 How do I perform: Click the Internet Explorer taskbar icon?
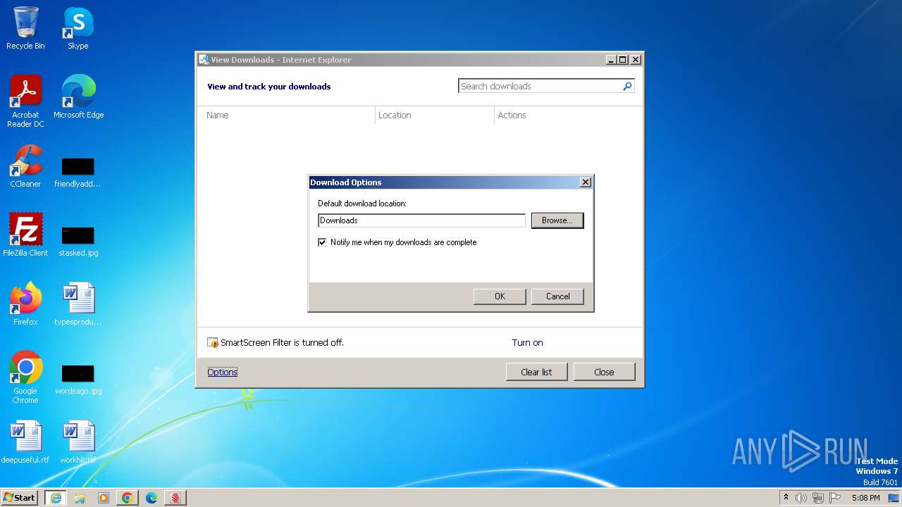56,498
